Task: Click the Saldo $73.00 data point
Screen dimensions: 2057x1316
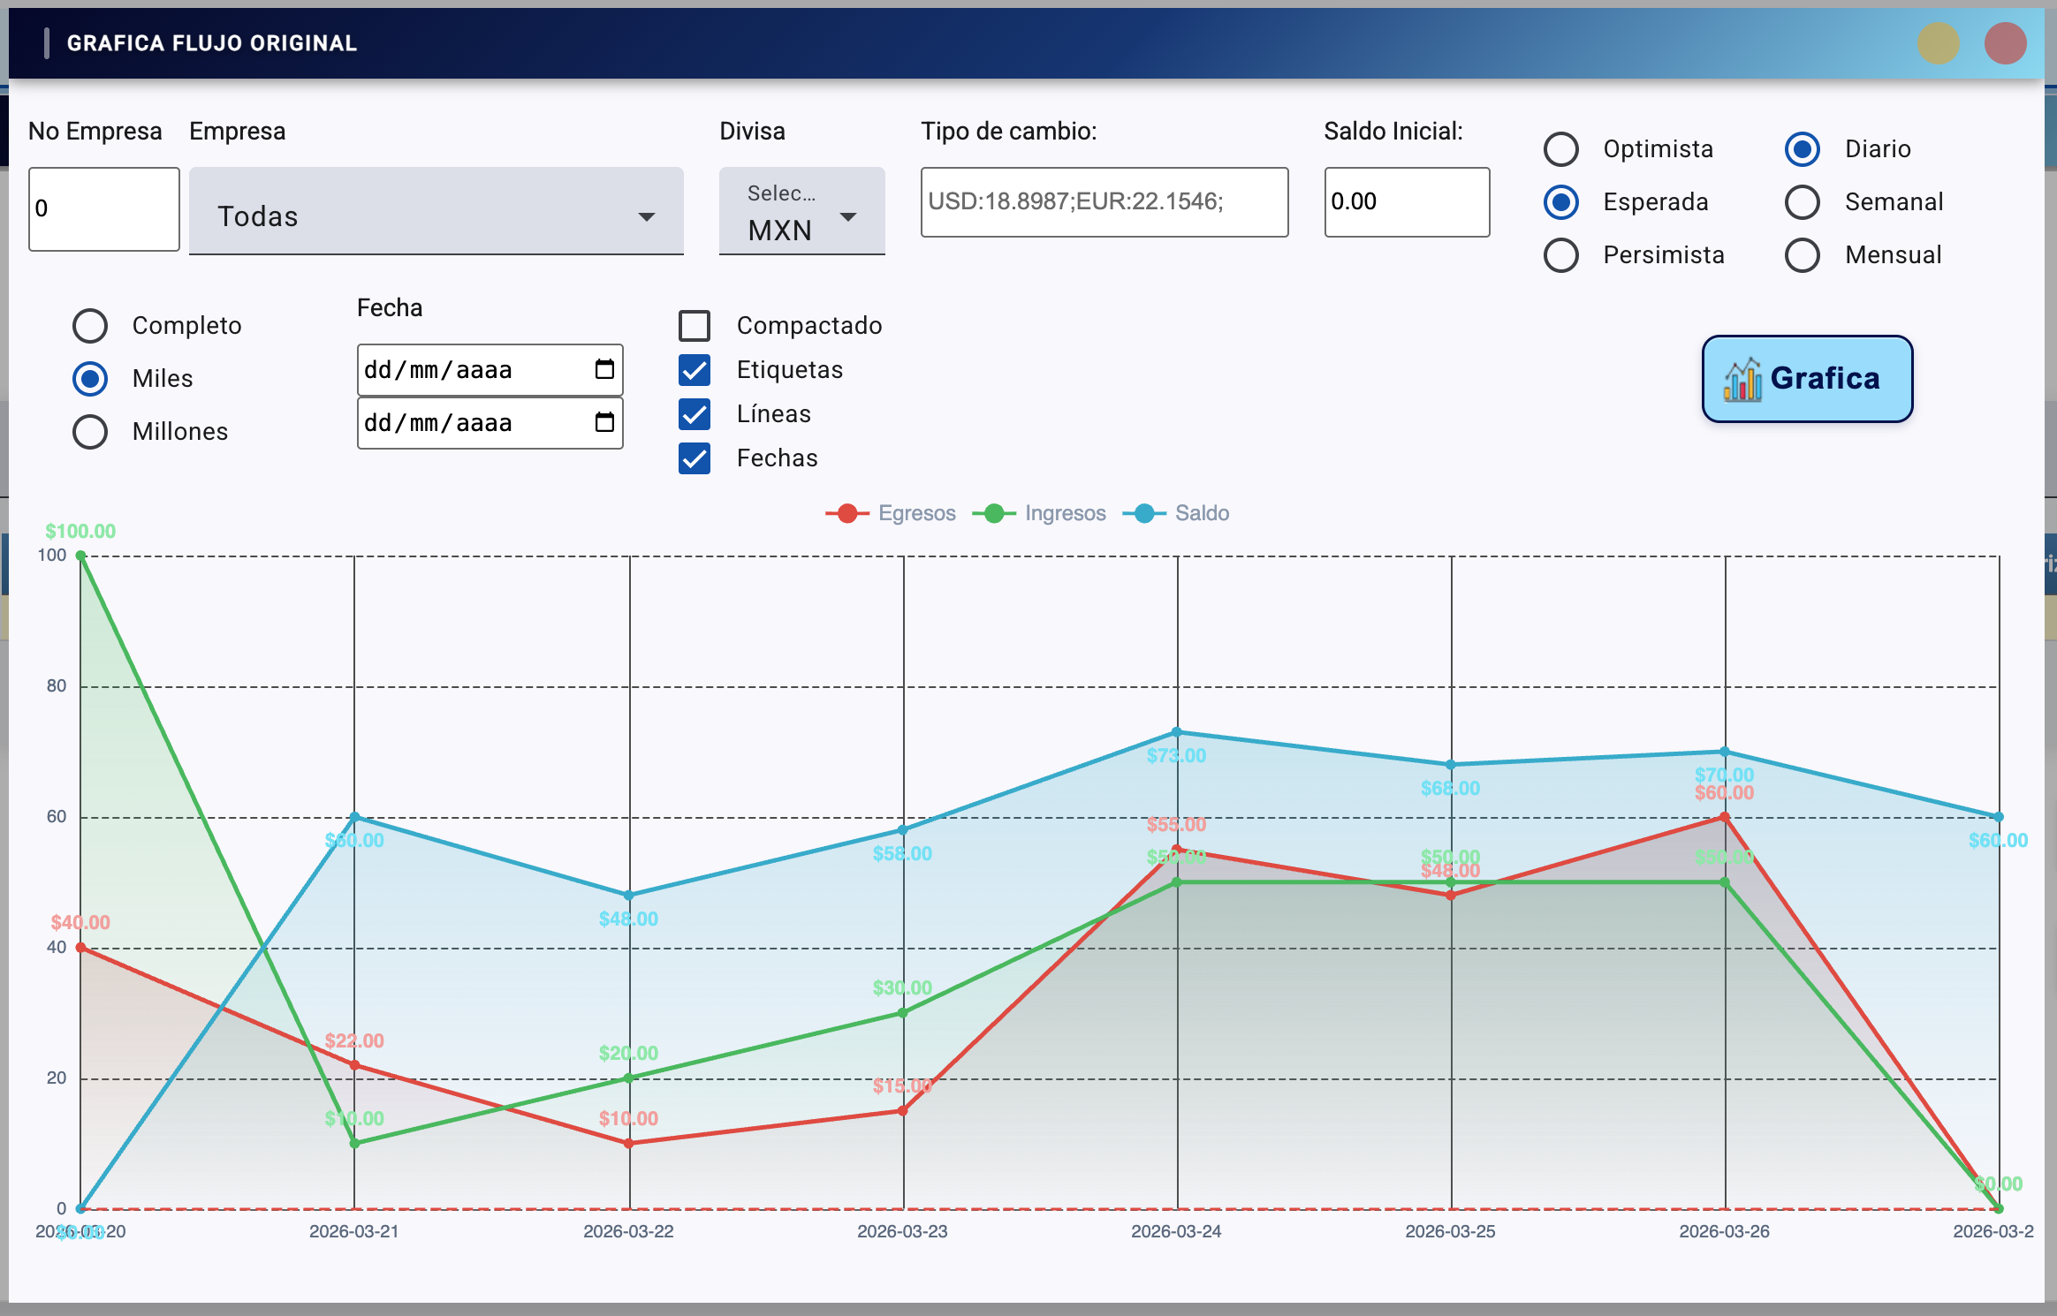Action: pyautogui.click(x=1177, y=732)
